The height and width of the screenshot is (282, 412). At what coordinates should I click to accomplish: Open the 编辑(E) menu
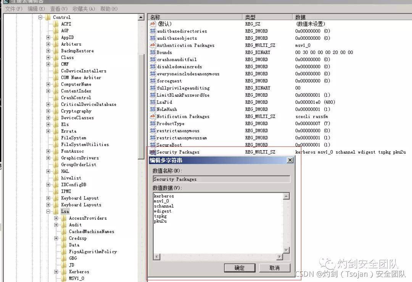coord(36,9)
